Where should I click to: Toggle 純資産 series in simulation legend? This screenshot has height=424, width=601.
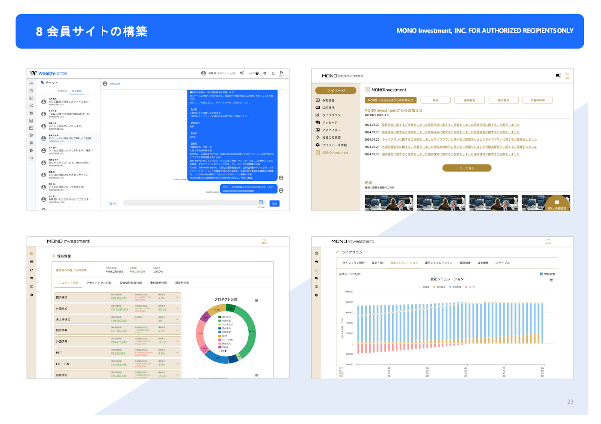point(424,287)
